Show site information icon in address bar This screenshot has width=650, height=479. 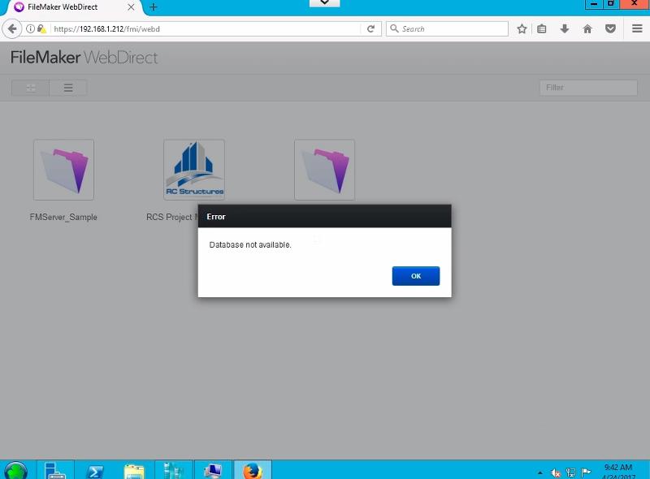click(30, 29)
